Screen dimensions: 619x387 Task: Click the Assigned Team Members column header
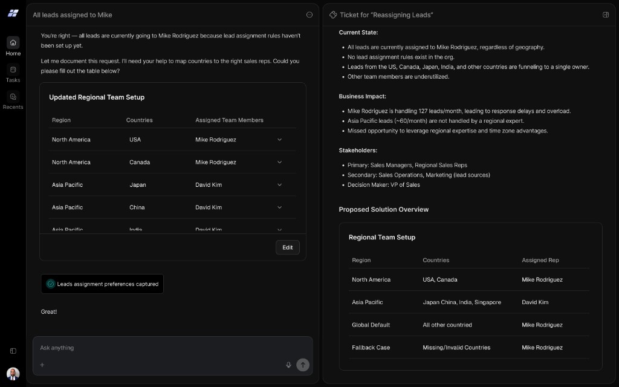click(229, 120)
